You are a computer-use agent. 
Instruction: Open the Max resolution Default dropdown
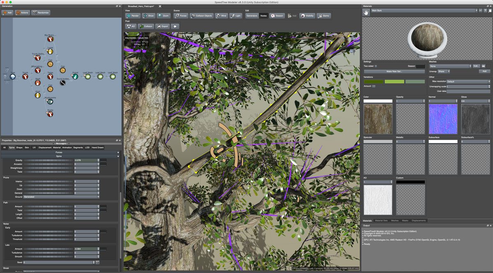click(468, 81)
